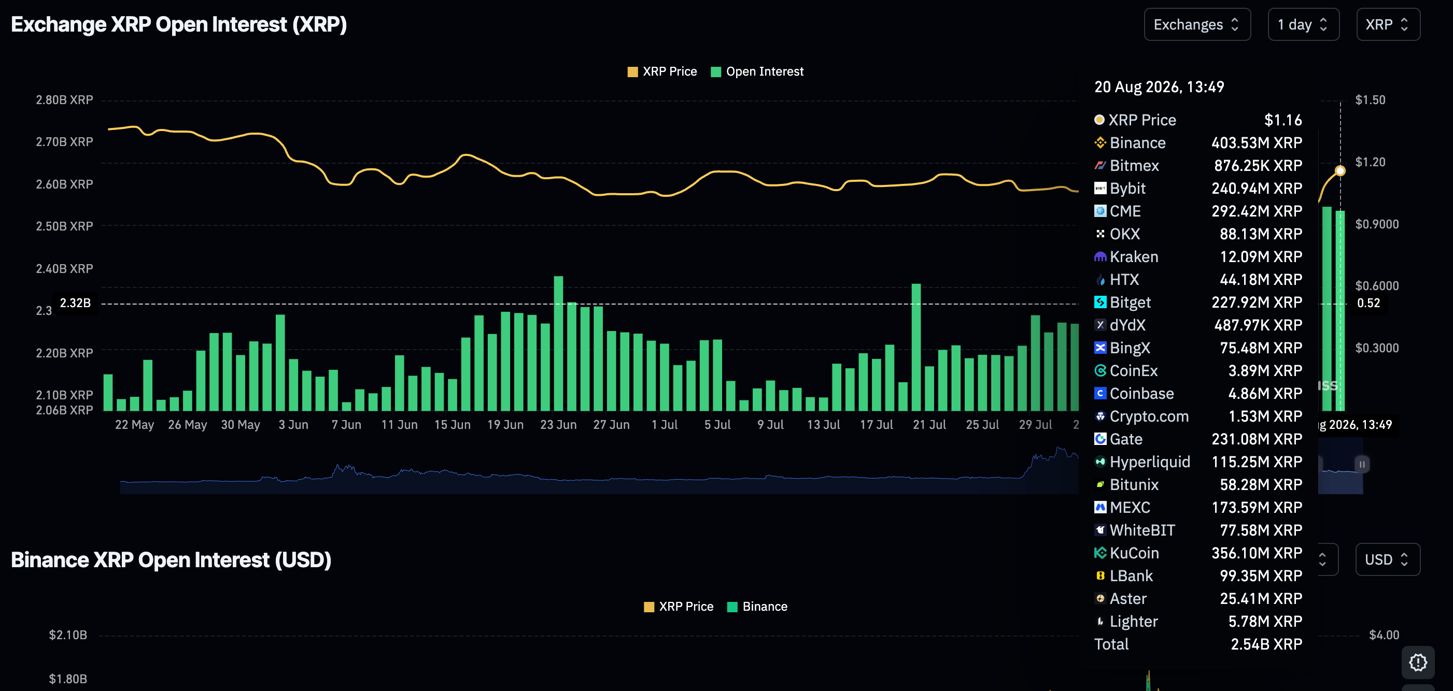Click the Gate value 231.08M XRP
The height and width of the screenshot is (691, 1453).
click(x=1257, y=439)
